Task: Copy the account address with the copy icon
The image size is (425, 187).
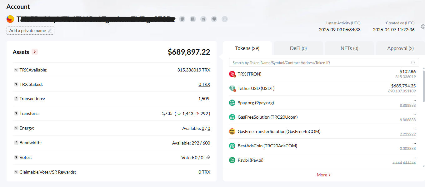Action: tap(182, 19)
